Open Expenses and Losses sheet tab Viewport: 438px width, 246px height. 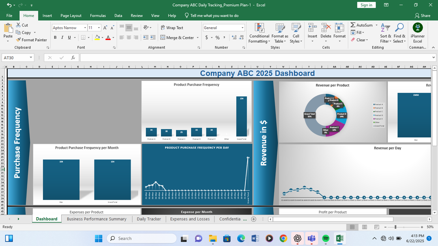pyautogui.click(x=190, y=219)
